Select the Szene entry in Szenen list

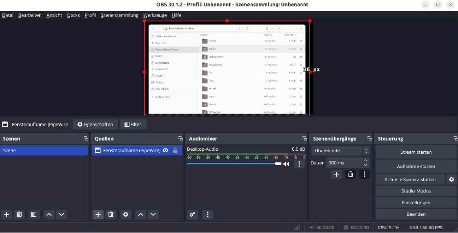(44, 150)
